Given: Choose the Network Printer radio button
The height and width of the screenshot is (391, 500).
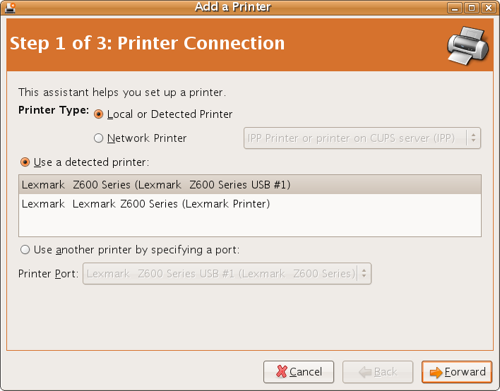Looking at the screenshot, I should click(99, 138).
